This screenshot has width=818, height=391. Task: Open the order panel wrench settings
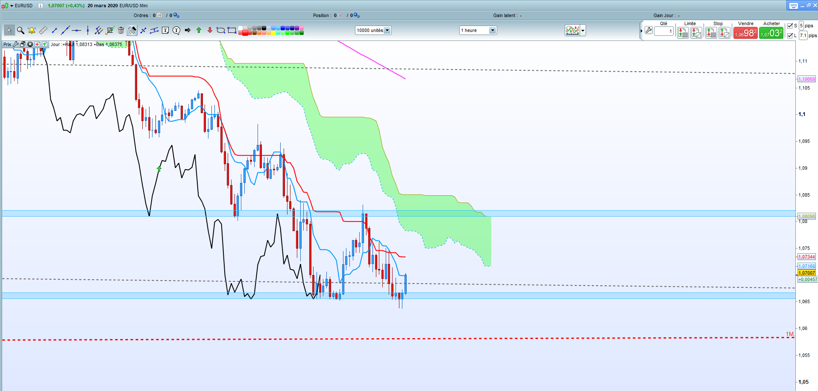pyautogui.click(x=648, y=30)
